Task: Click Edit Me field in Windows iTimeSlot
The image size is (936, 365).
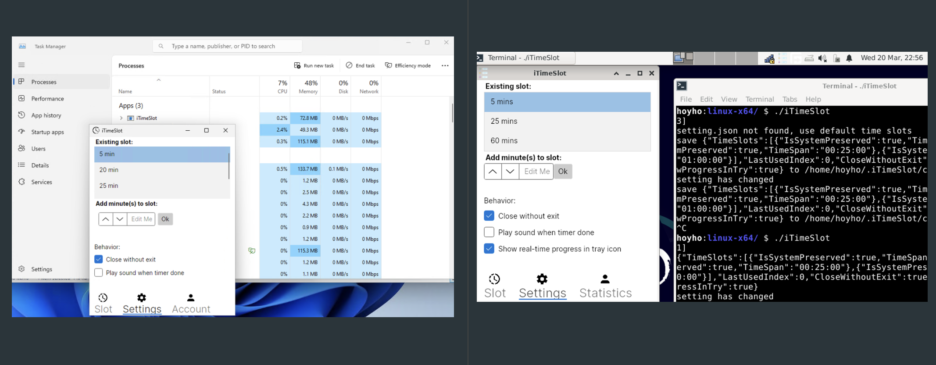Action: point(141,219)
